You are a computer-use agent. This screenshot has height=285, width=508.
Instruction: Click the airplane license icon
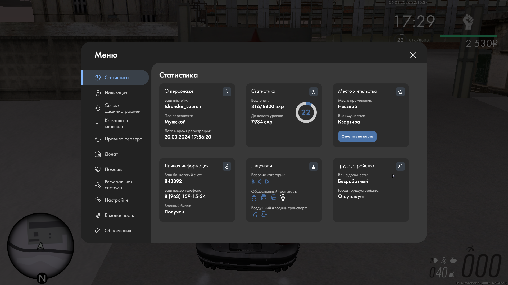point(254,214)
